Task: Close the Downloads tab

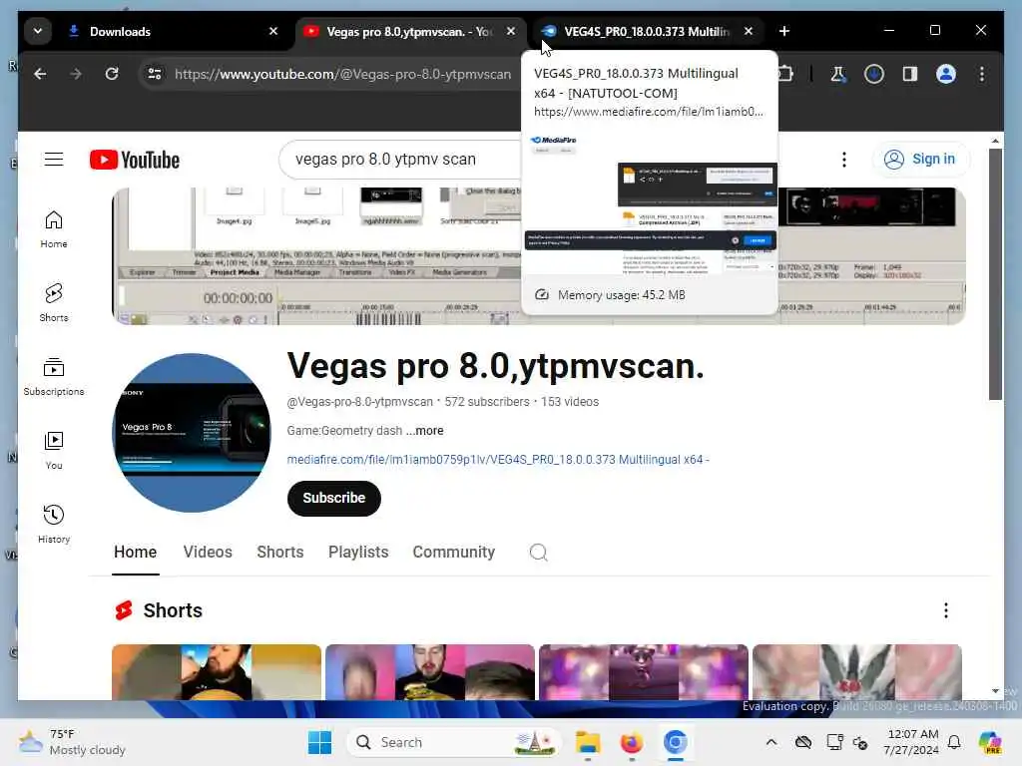Action: point(273,31)
